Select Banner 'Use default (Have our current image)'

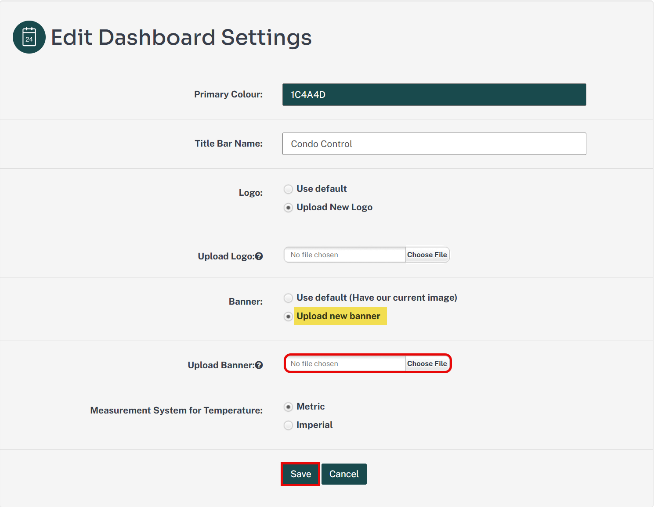pyautogui.click(x=288, y=298)
